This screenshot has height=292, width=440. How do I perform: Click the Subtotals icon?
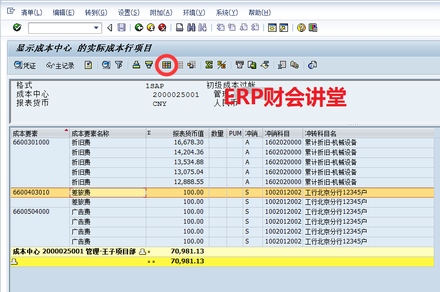221,65
